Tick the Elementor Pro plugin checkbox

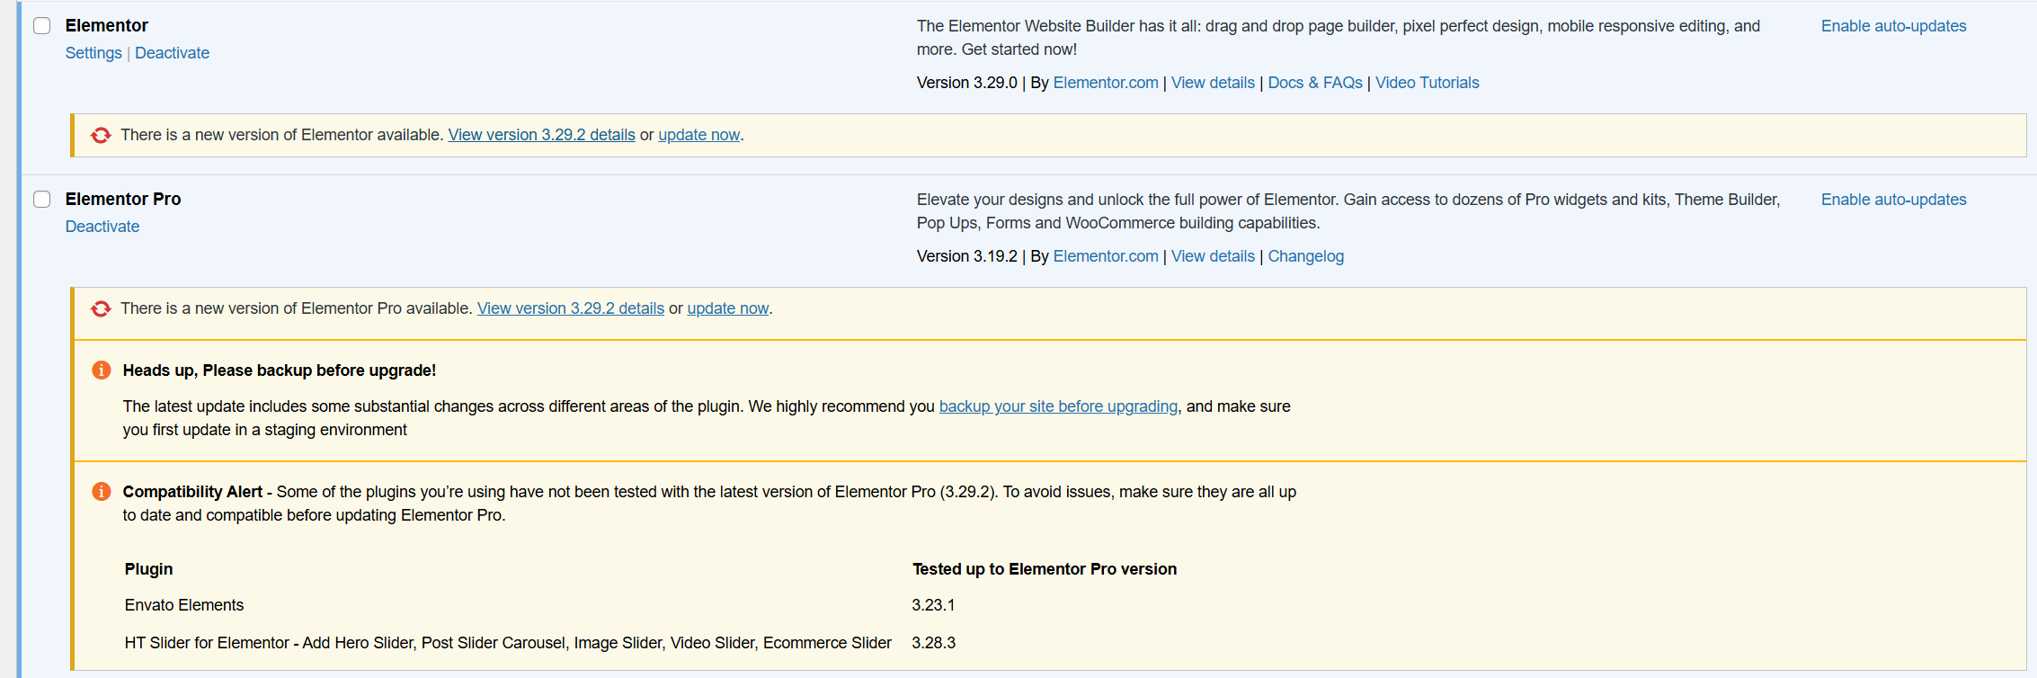(42, 199)
